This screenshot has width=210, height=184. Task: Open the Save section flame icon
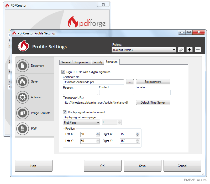click(x=23, y=81)
